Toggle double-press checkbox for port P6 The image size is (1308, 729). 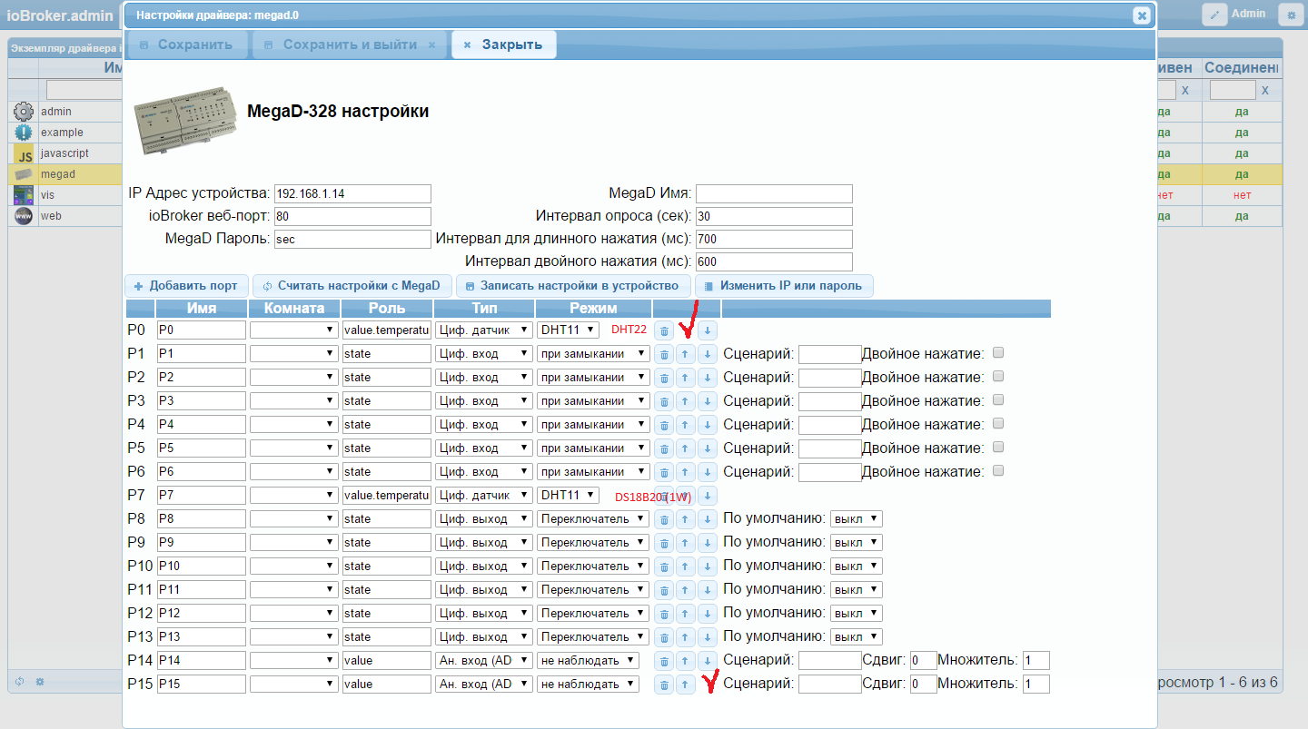[999, 470]
